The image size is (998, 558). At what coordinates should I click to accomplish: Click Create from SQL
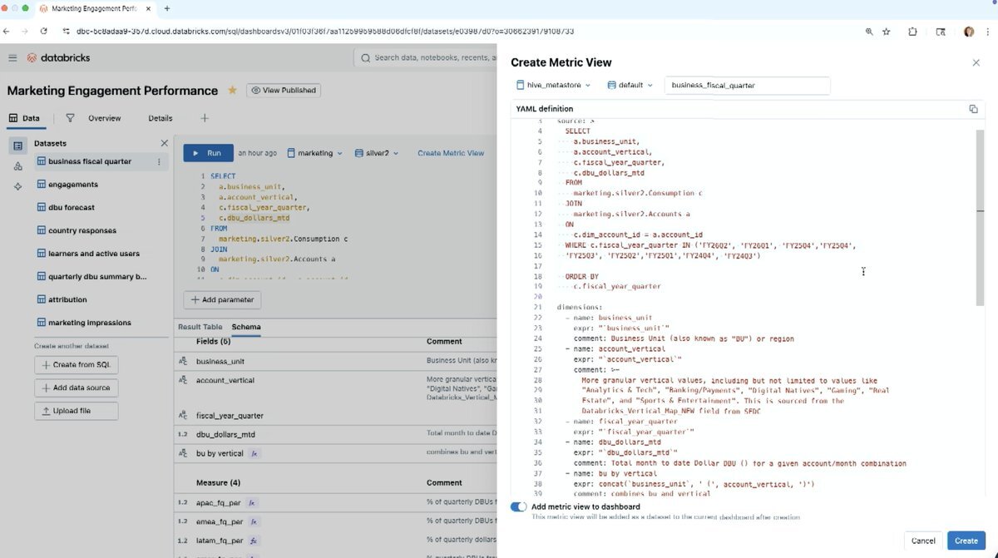[x=77, y=365]
